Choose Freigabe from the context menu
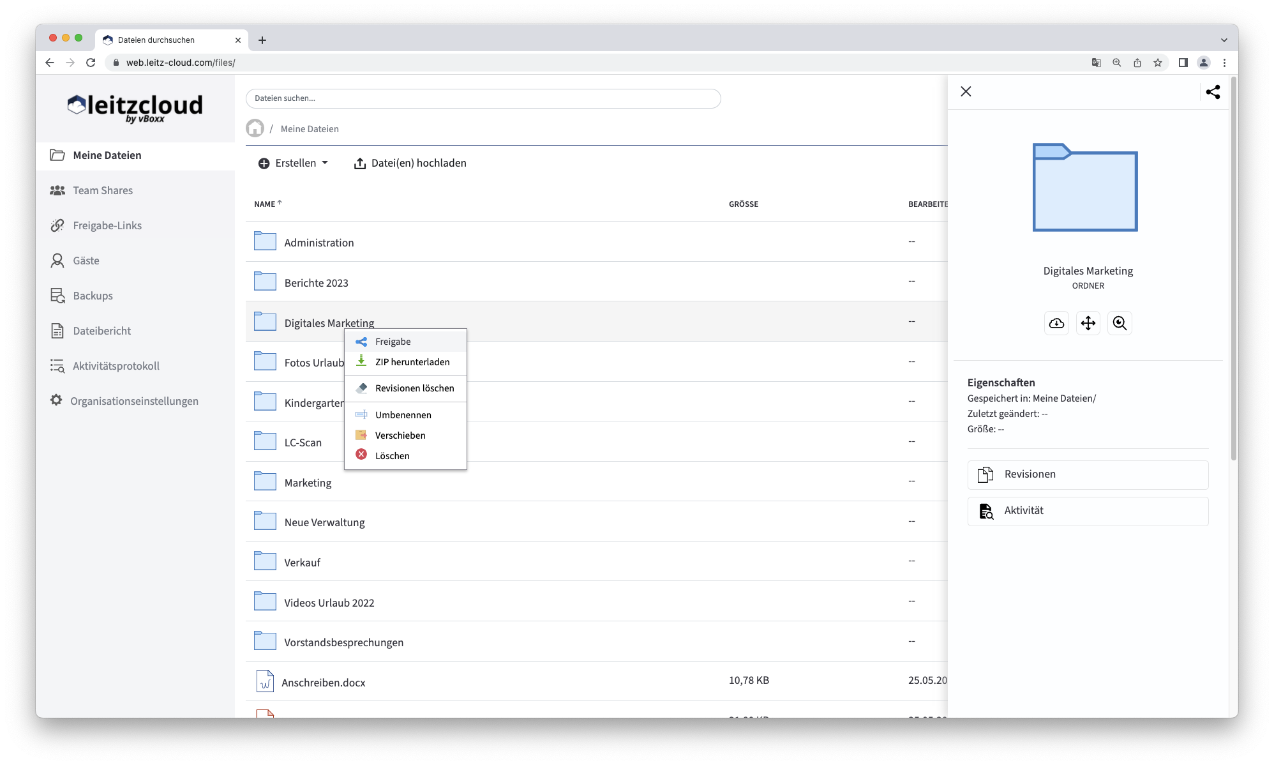This screenshot has height=765, width=1274. pyautogui.click(x=393, y=342)
